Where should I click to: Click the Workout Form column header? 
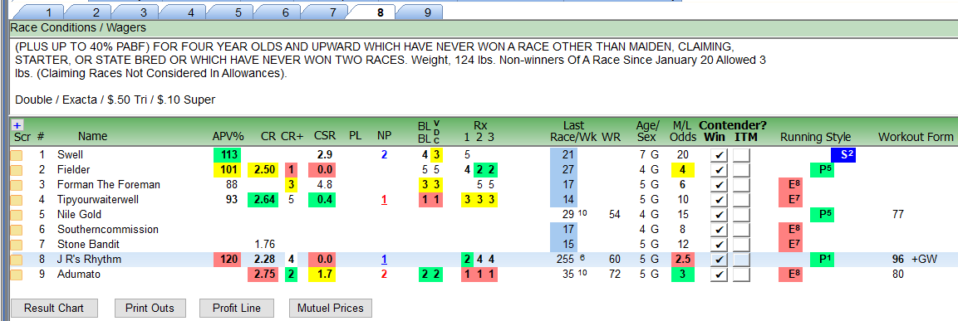pyautogui.click(x=916, y=138)
